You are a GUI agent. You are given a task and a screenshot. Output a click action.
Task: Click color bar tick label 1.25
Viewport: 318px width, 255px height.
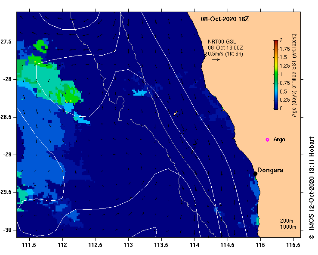tap(285, 66)
